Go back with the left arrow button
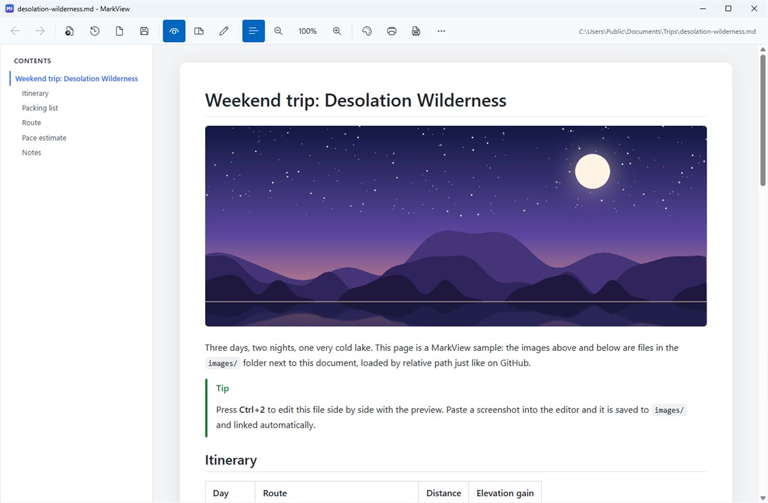The width and height of the screenshot is (768, 503). tap(15, 31)
